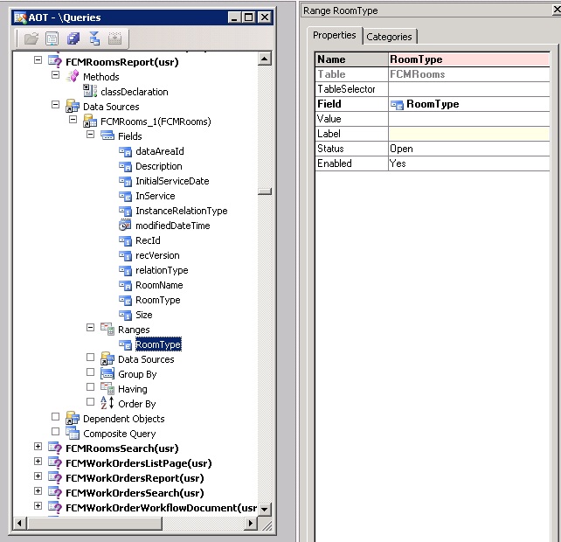The image size is (561, 542).
Task: Collapse the FCMRoomsReport(usr) node
Action: click(38, 59)
